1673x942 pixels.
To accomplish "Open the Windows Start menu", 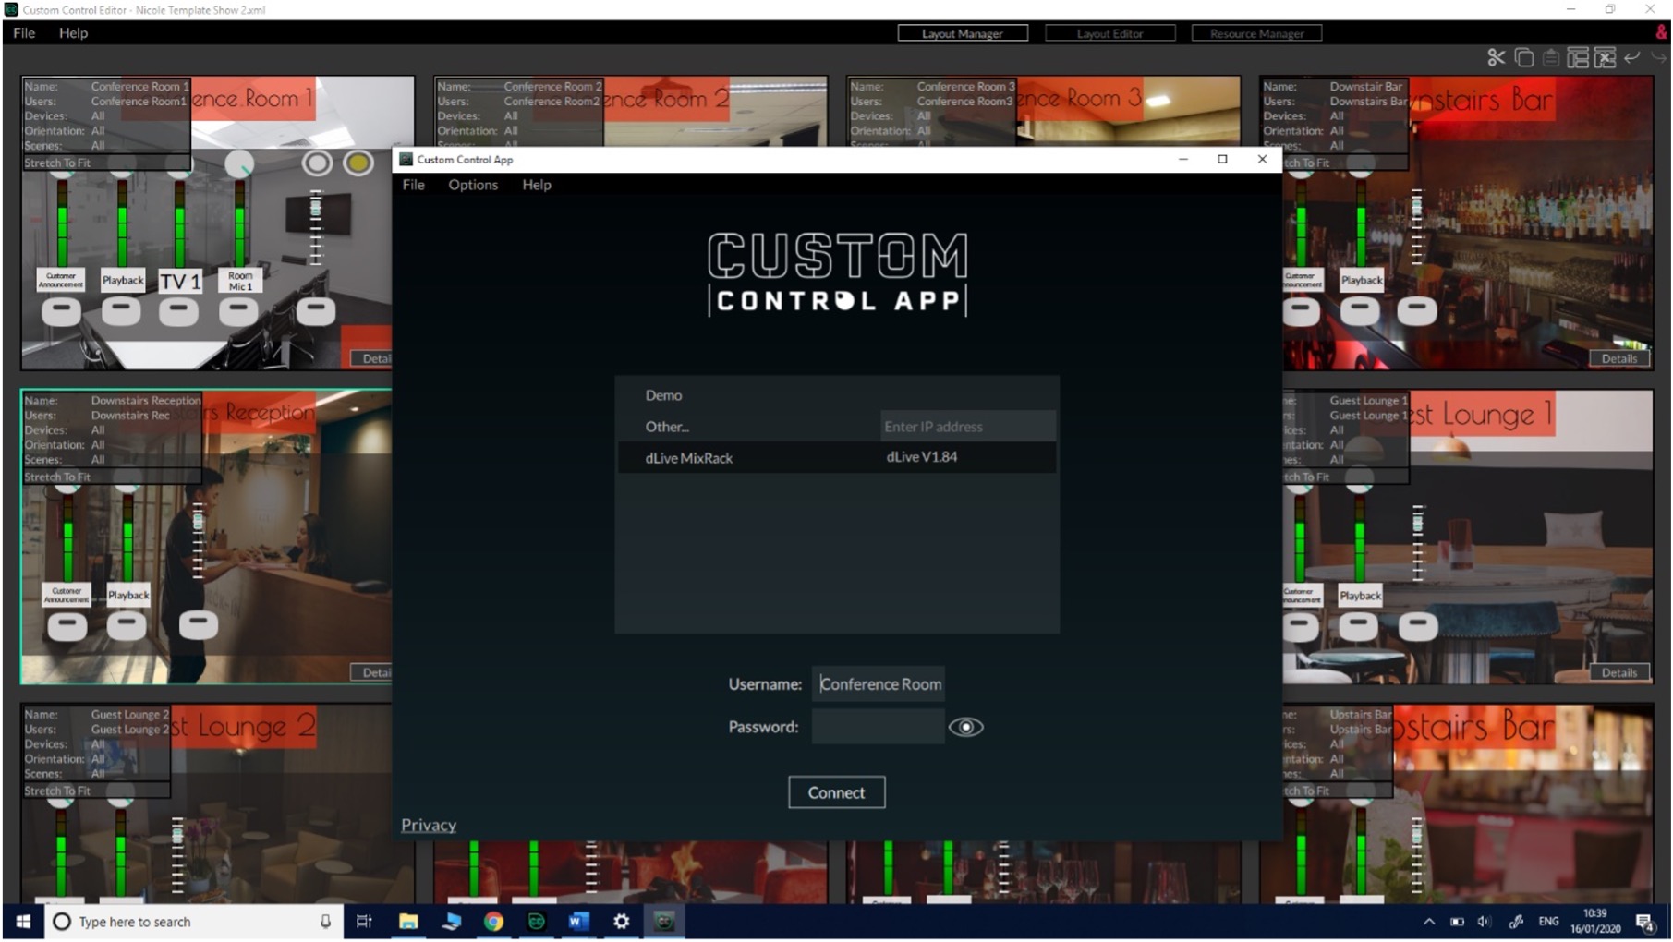I will [x=23, y=922].
